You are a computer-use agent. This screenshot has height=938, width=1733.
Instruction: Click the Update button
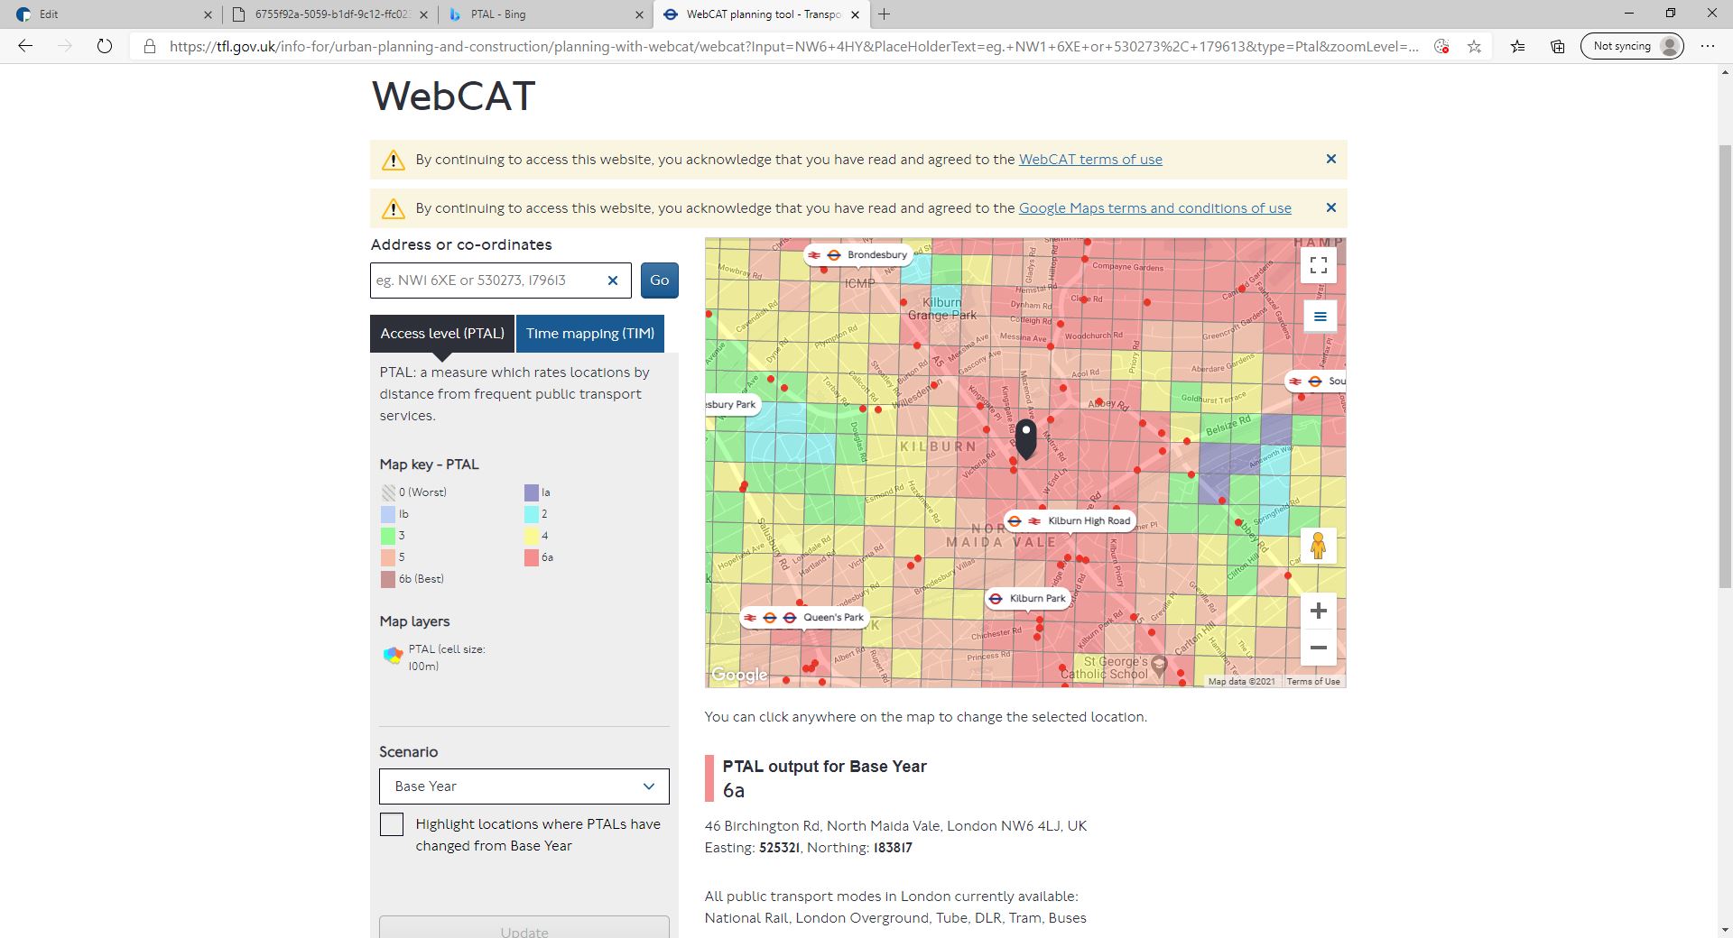(x=524, y=928)
